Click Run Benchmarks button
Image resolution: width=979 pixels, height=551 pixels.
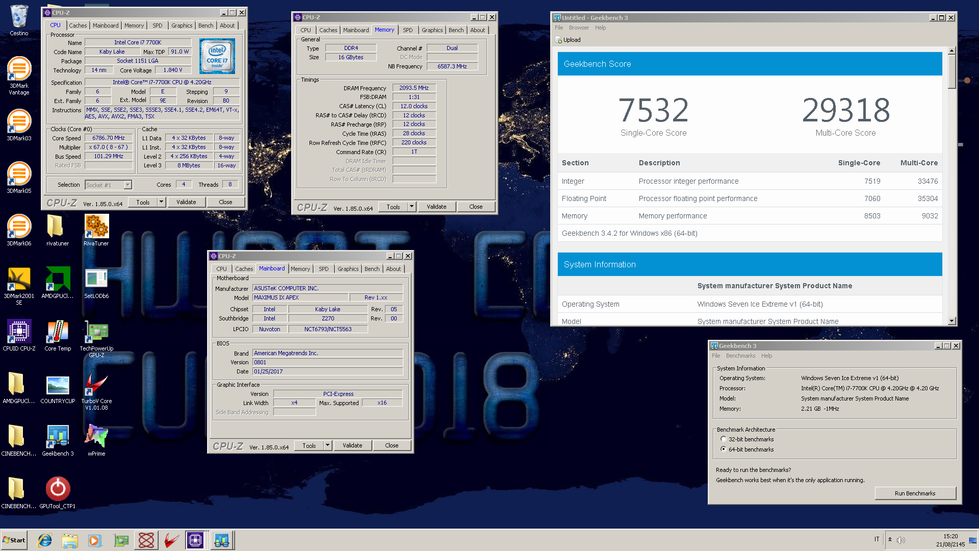pyautogui.click(x=915, y=493)
